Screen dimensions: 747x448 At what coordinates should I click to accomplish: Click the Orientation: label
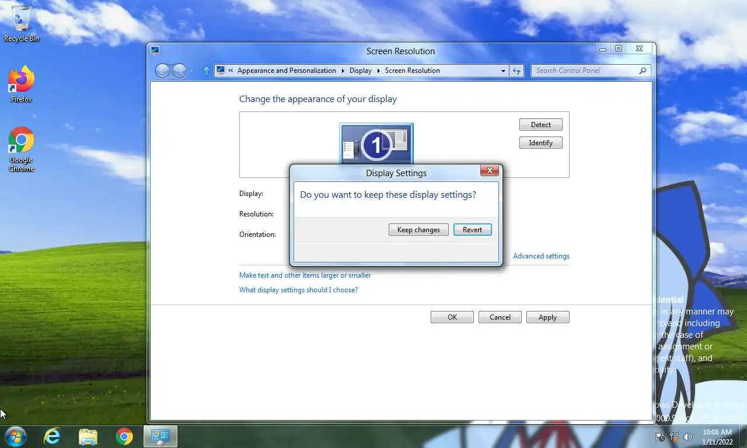[x=257, y=235]
